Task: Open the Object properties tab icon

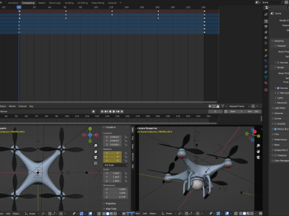Action: point(266,50)
